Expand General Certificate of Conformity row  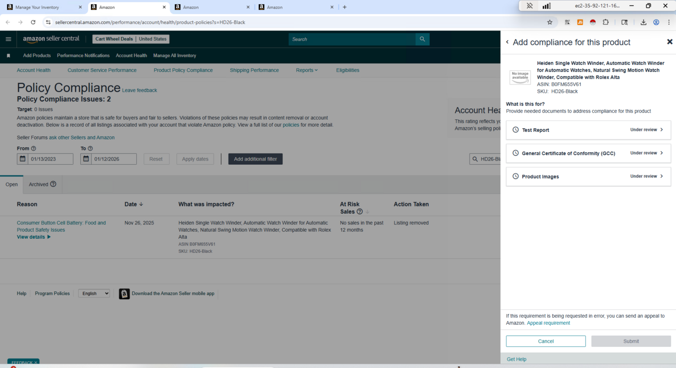(x=588, y=153)
